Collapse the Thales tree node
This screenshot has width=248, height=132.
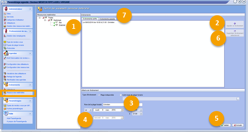click(x=39, y=17)
